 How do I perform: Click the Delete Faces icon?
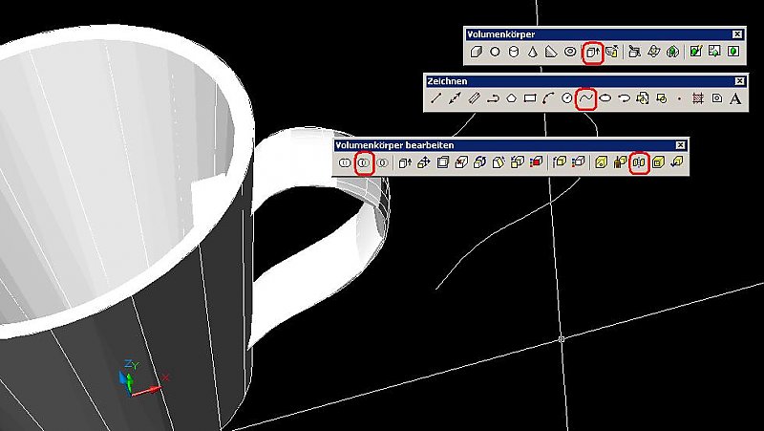461,162
